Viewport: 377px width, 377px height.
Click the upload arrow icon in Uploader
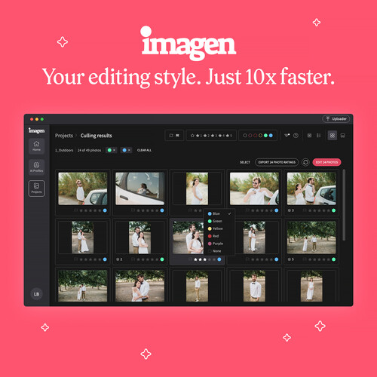click(x=328, y=118)
